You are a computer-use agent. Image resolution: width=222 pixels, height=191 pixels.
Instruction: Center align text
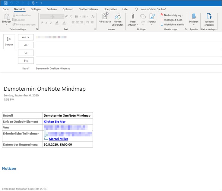[78, 23]
